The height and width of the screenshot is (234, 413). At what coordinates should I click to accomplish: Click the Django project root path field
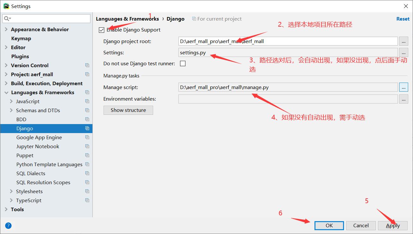(288, 41)
